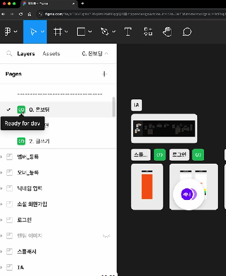Viewport: 226px width, 276px height.
Task: Select the 멤버_등록 section layer
Action: tap(58, 157)
